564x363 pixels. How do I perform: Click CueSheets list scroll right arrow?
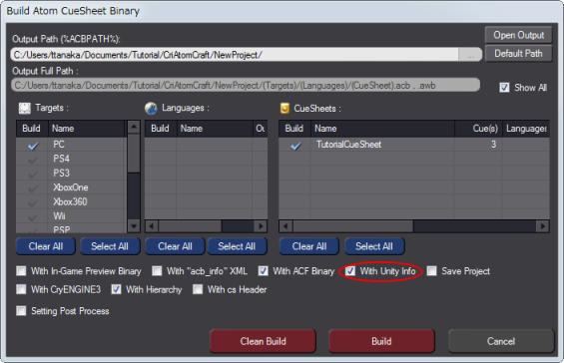(x=542, y=226)
